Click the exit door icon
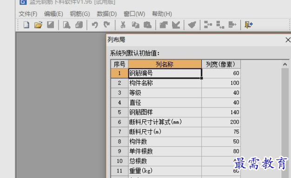This screenshot has height=178, width=291. [249, 25]
